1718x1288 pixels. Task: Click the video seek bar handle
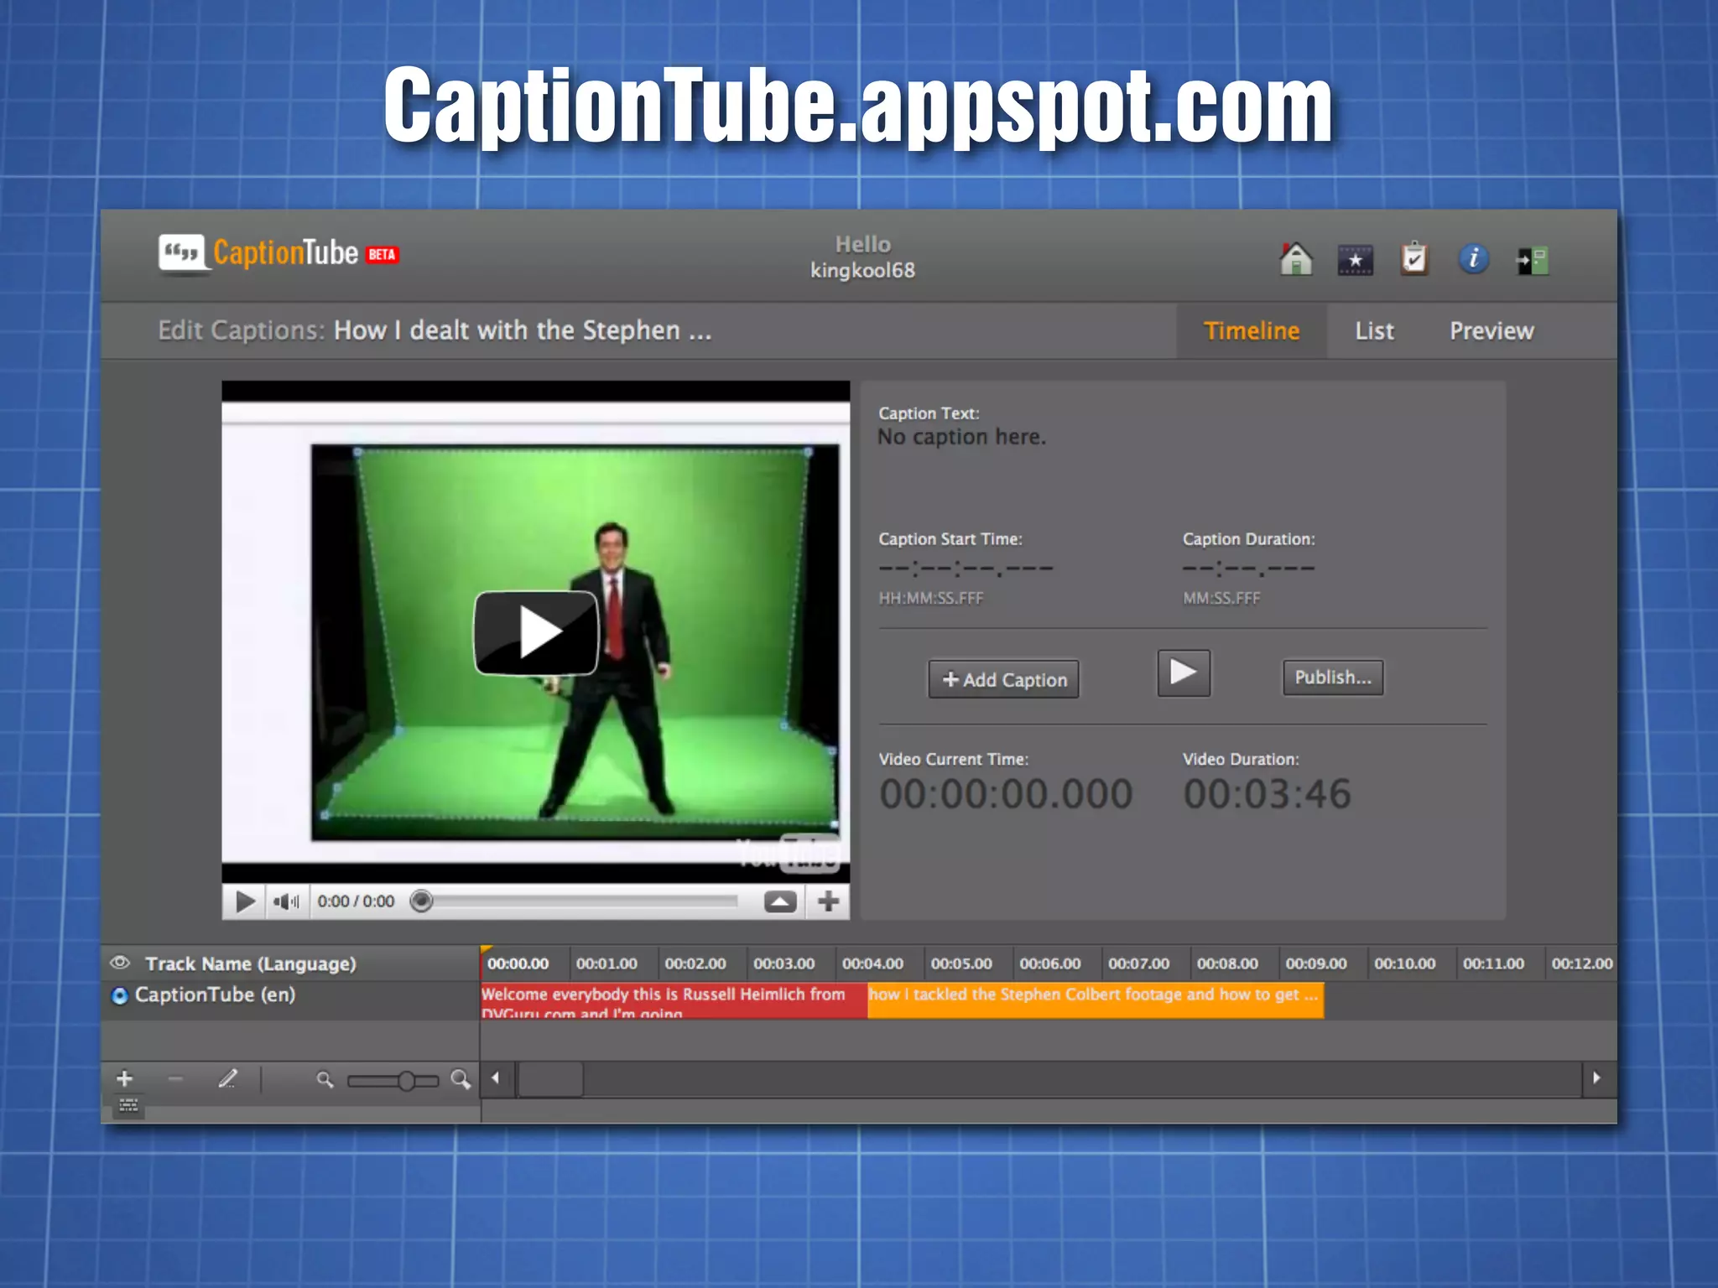(421, 901)
